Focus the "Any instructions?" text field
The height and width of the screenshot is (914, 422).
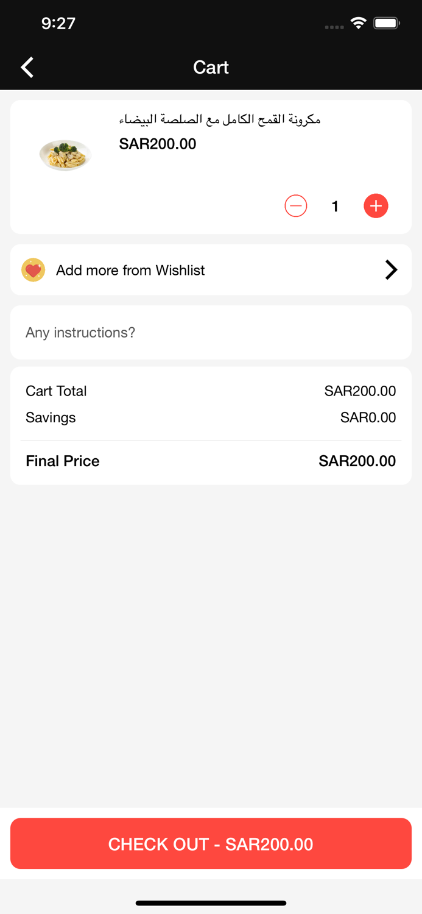tap(211, 333)
